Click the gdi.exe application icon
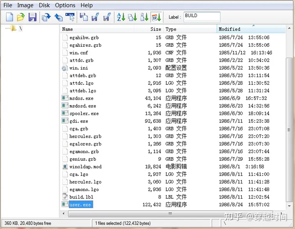 coord(65,120)
